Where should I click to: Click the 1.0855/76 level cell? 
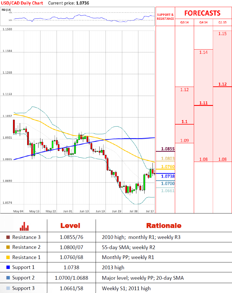[71, 237]
